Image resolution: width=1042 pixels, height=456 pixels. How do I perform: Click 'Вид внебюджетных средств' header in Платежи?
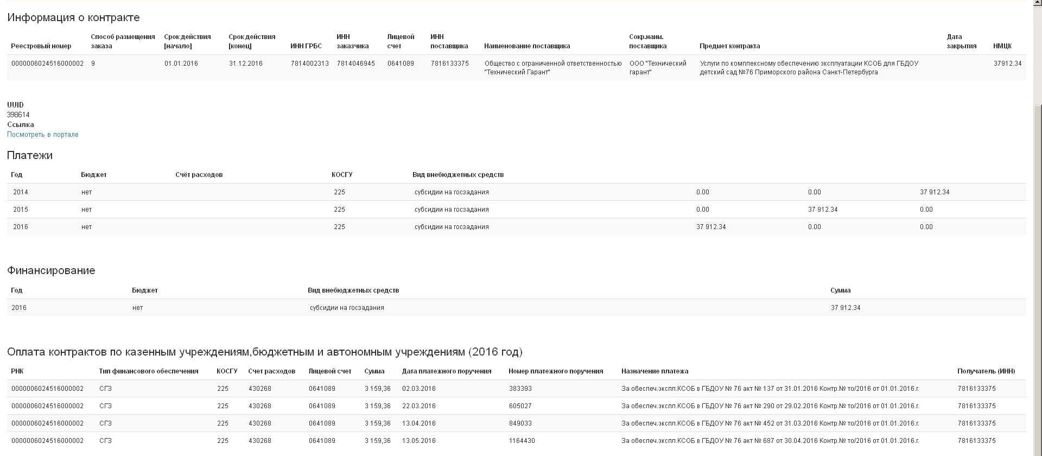click(458, 175)
